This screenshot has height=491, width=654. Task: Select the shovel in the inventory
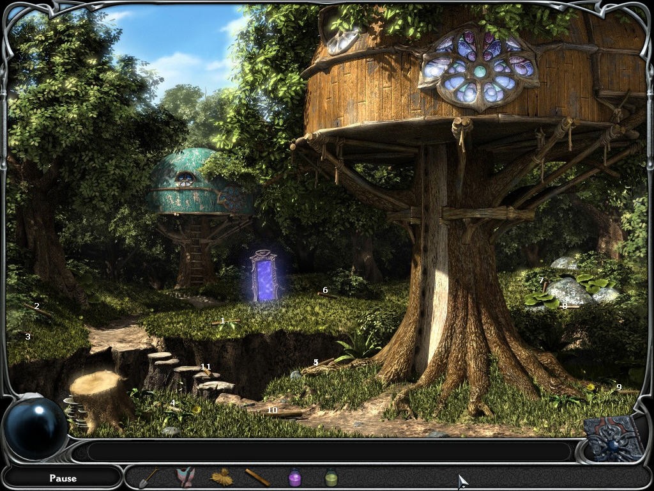(148, 478)
